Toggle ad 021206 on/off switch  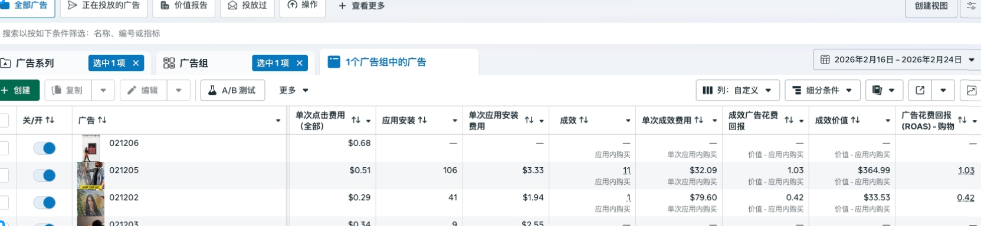pos(44,148)
